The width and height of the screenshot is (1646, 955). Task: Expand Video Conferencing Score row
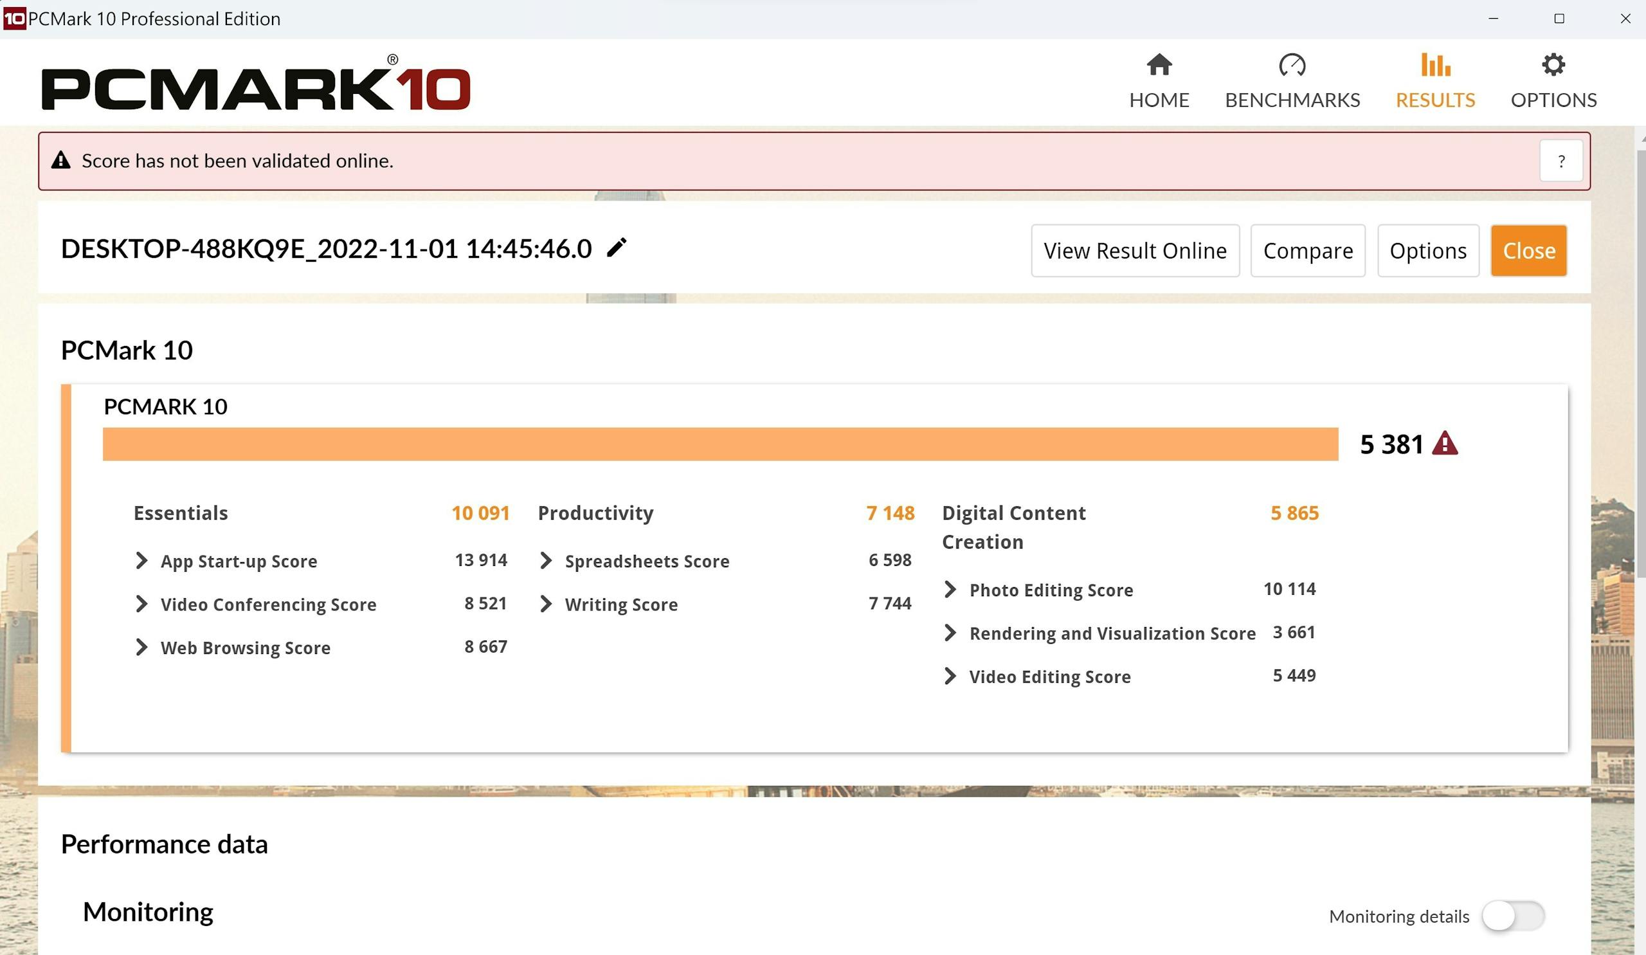pyautogui.click(x=141, y=604)
